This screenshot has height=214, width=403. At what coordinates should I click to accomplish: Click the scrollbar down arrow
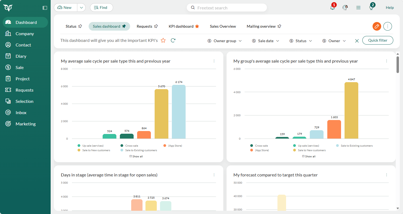pos(398,208)
